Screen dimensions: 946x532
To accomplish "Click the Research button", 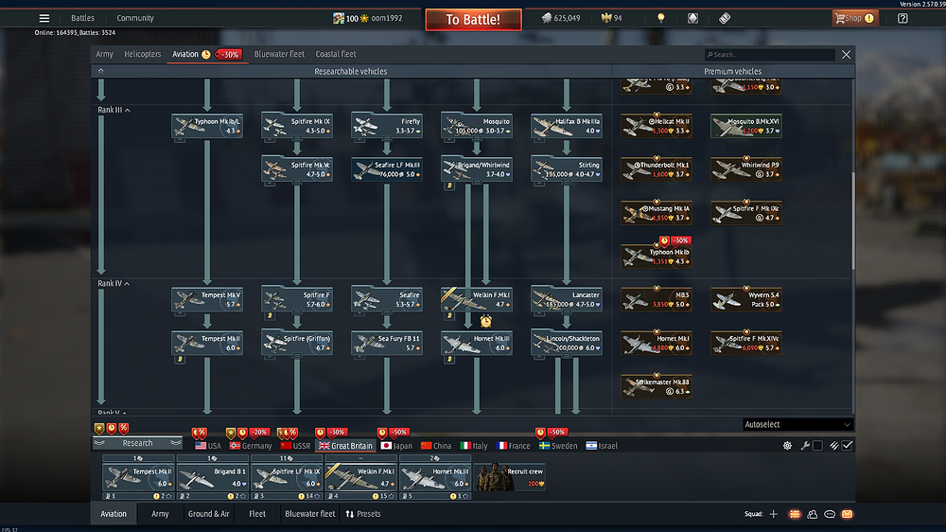I will click(137, 443).
